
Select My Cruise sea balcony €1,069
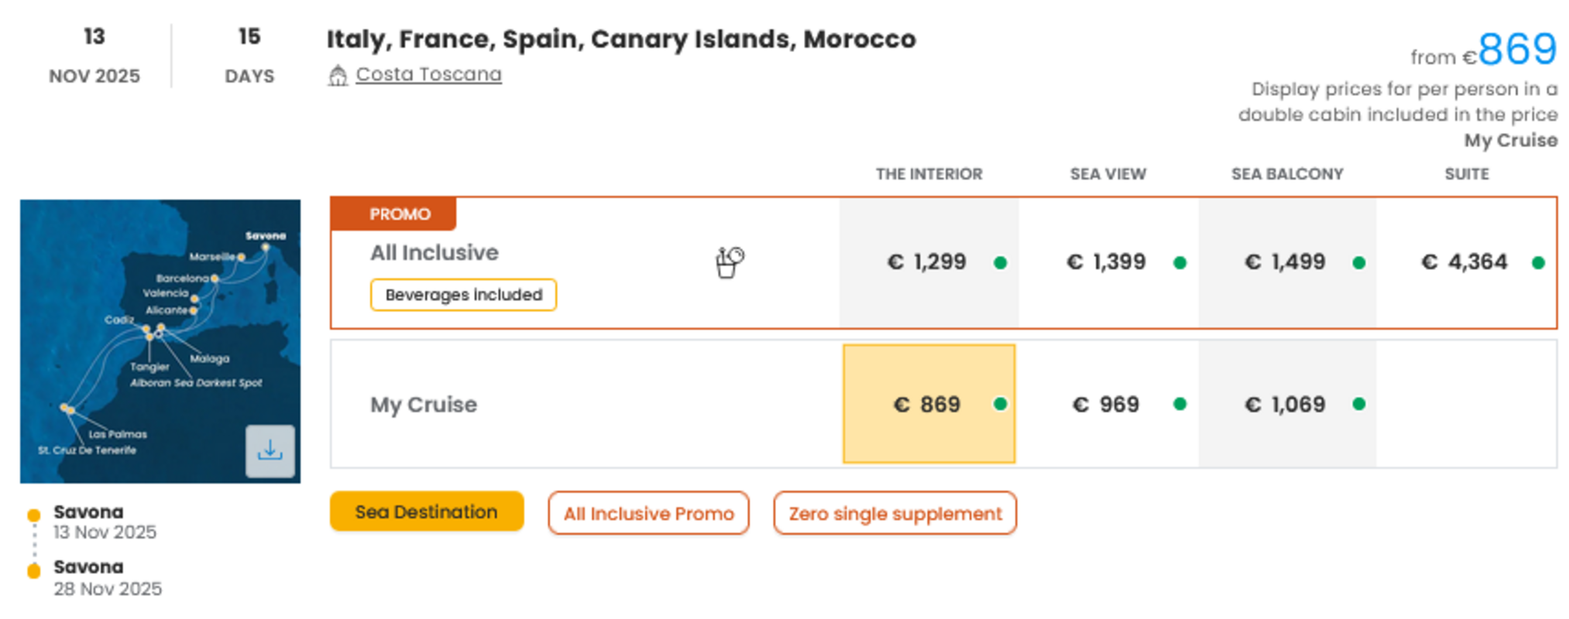(1286, 404)
